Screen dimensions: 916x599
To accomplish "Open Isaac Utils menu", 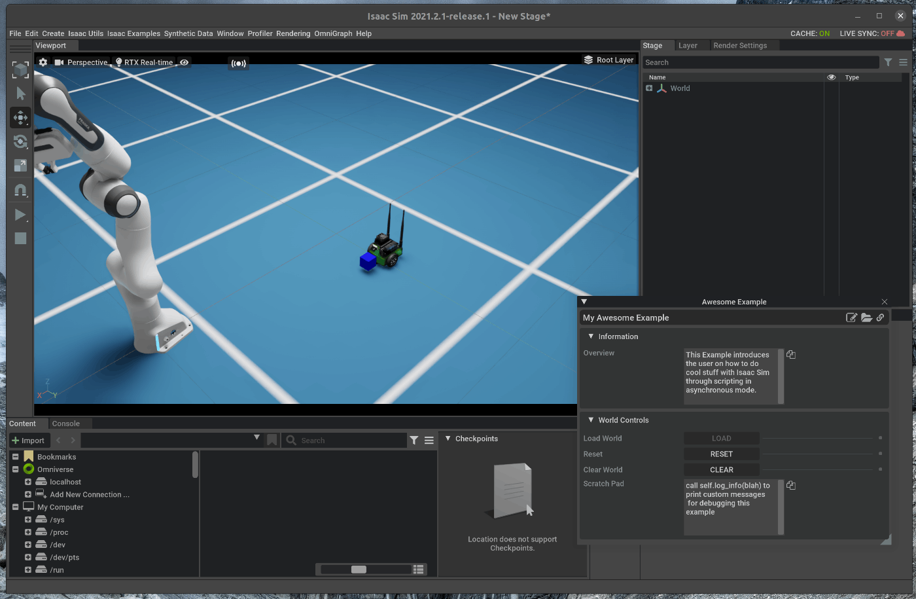I will tap(86, 33).
